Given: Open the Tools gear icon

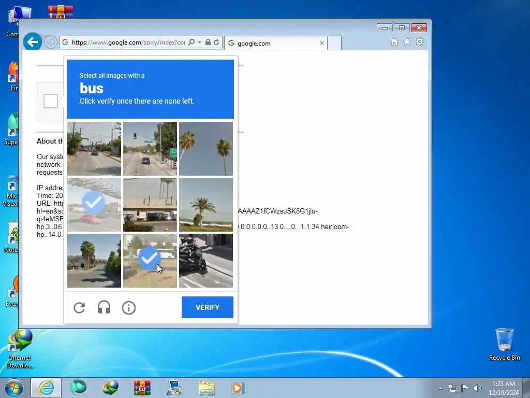Looking at the screenshot, I should click(419, 41).
